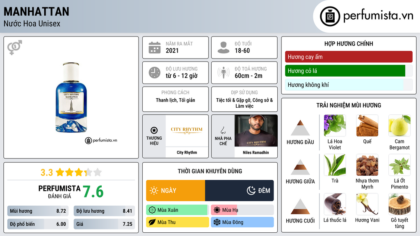Screen dimensions: 420x236
Task: Click the perfumista.vn bottle logo icon
Action: 330,16
